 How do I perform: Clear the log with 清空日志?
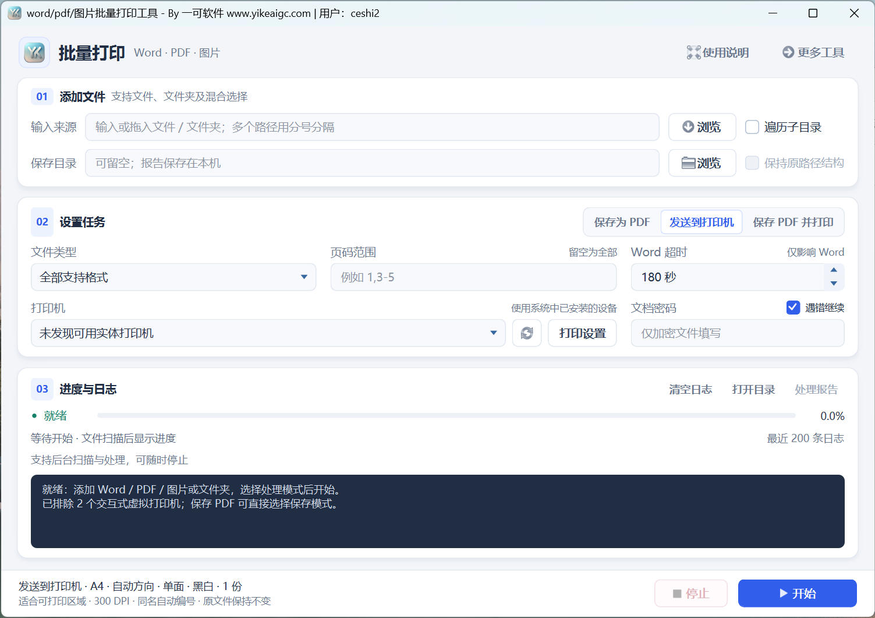[x=690, y=389]
